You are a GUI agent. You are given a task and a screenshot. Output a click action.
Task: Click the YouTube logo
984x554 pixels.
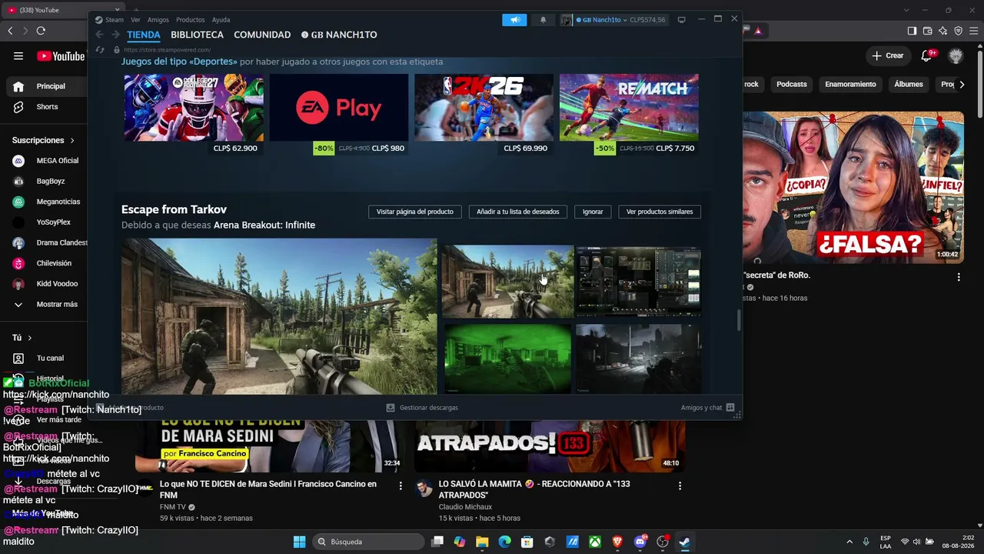(61, 56)
